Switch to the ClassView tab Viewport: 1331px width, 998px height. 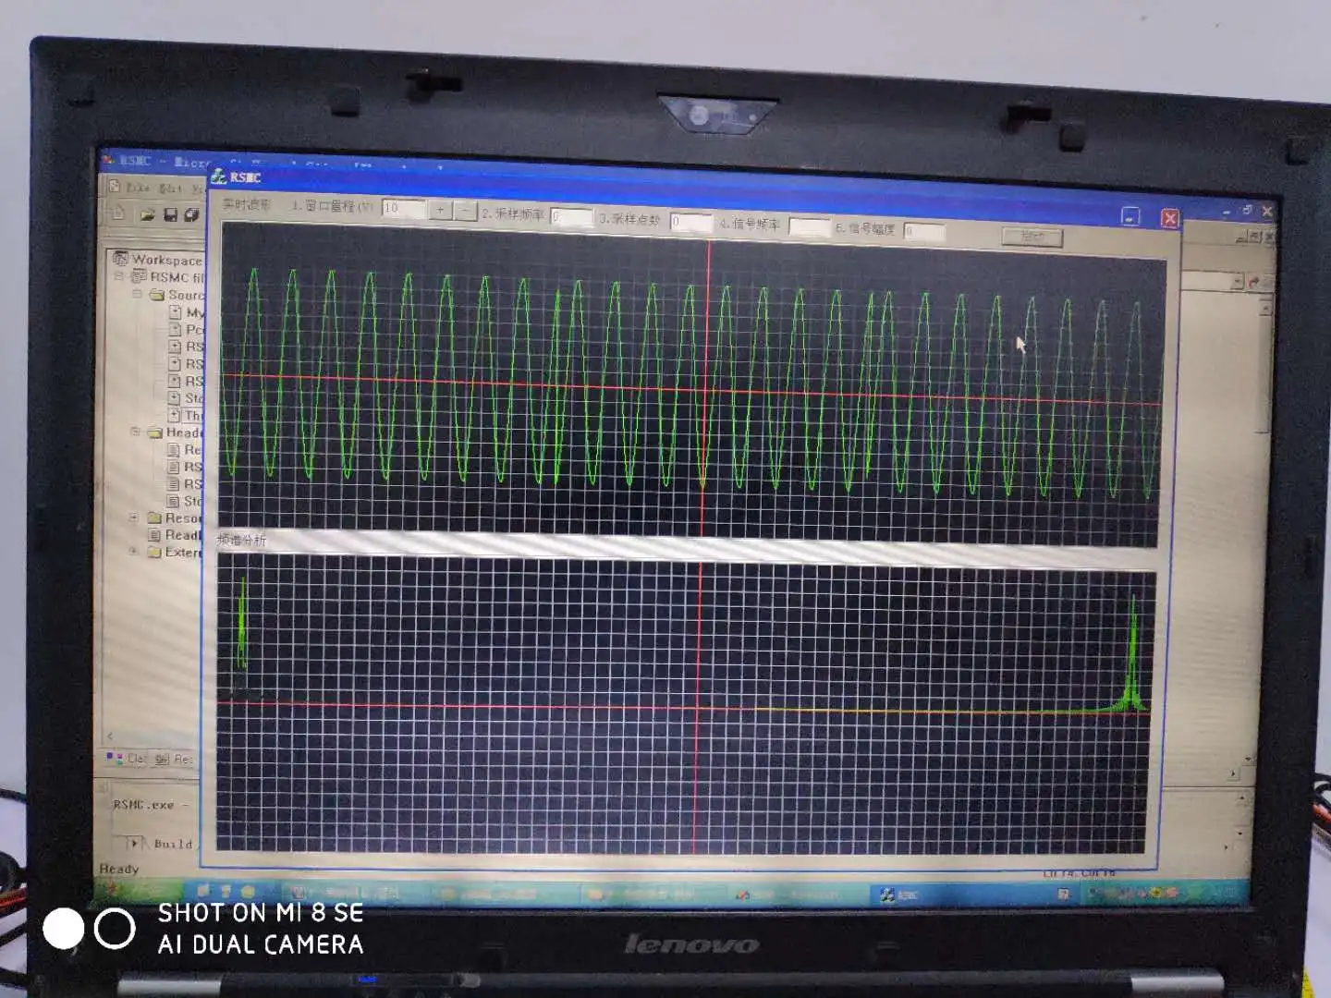pos(128,759)
